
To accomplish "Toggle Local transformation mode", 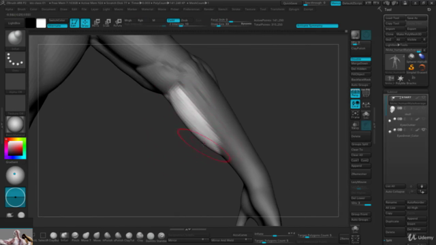I will click(x=355, y=104).
